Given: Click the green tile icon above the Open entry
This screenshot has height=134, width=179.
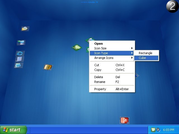Looking at the screenshot, I should [90, 39].
